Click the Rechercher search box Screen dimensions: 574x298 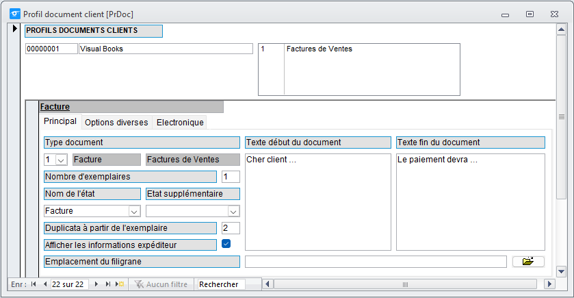[222, 284]
